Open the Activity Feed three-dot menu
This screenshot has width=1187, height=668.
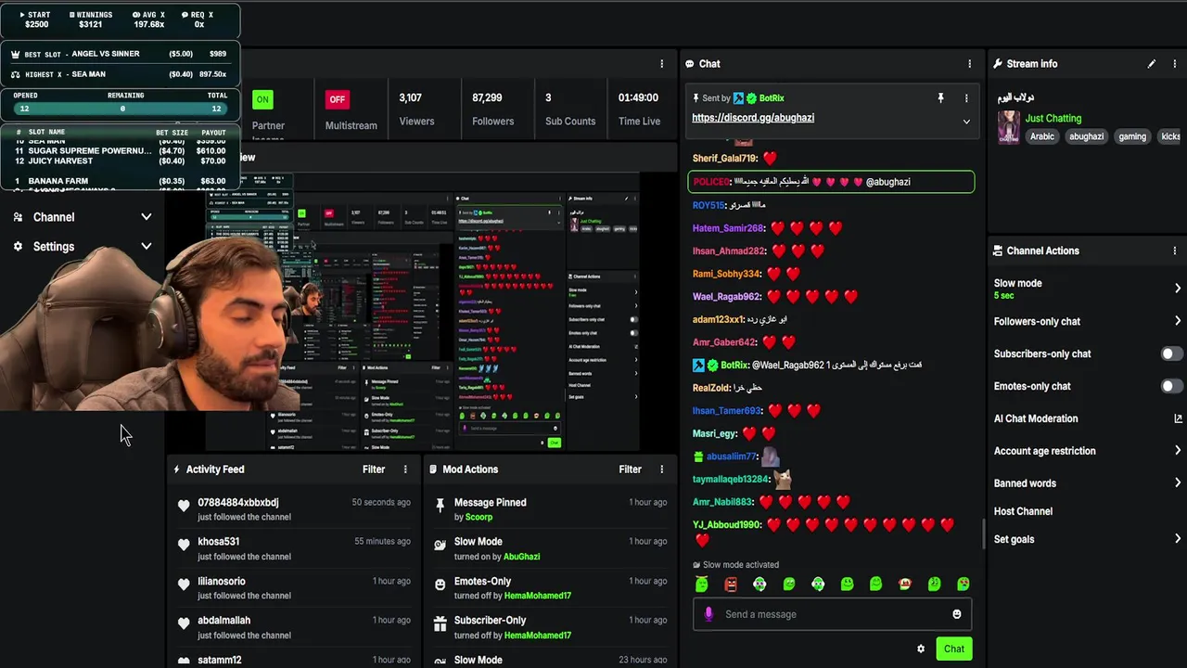tap(405, 469)
